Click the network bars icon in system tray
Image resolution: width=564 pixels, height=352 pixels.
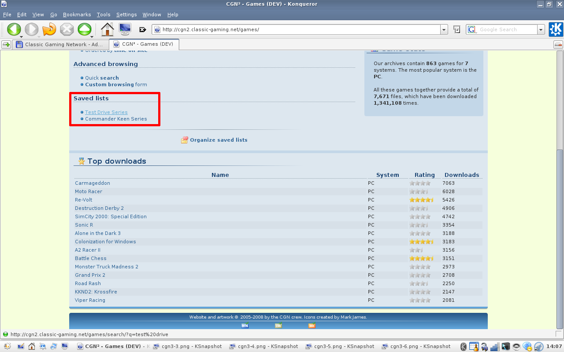(x=495, y=346)
